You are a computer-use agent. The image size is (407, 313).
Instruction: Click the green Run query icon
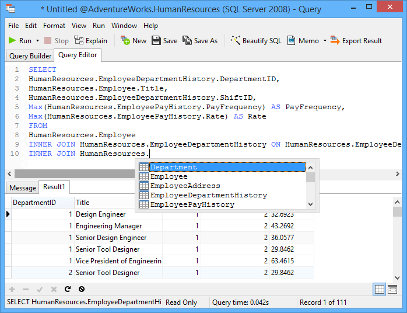pos(12,40)
